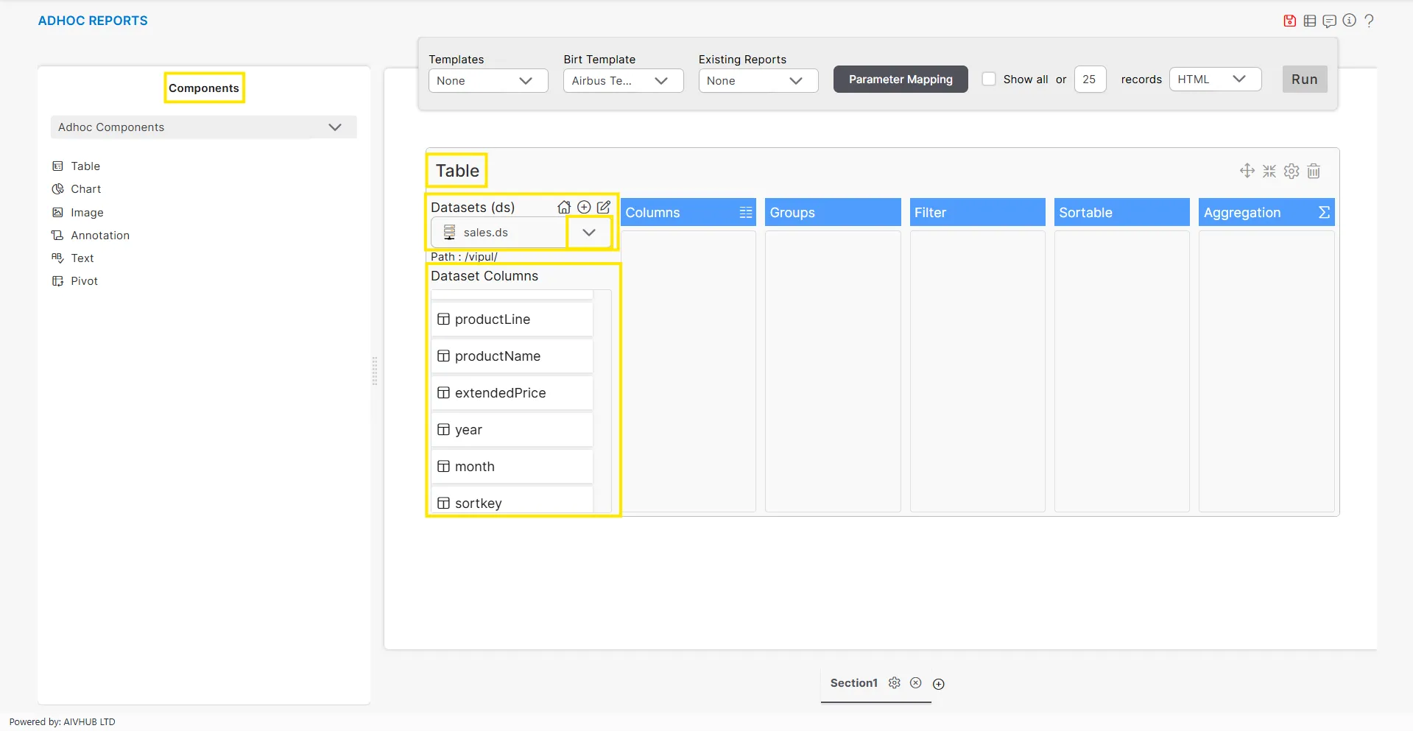Click the Parameter Mapping button

(900, 80)
